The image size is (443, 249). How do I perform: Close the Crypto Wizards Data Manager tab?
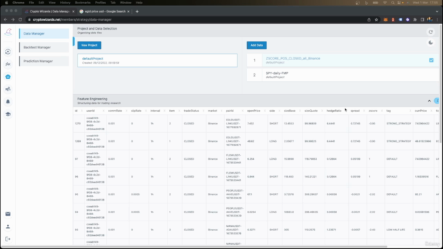73,12
